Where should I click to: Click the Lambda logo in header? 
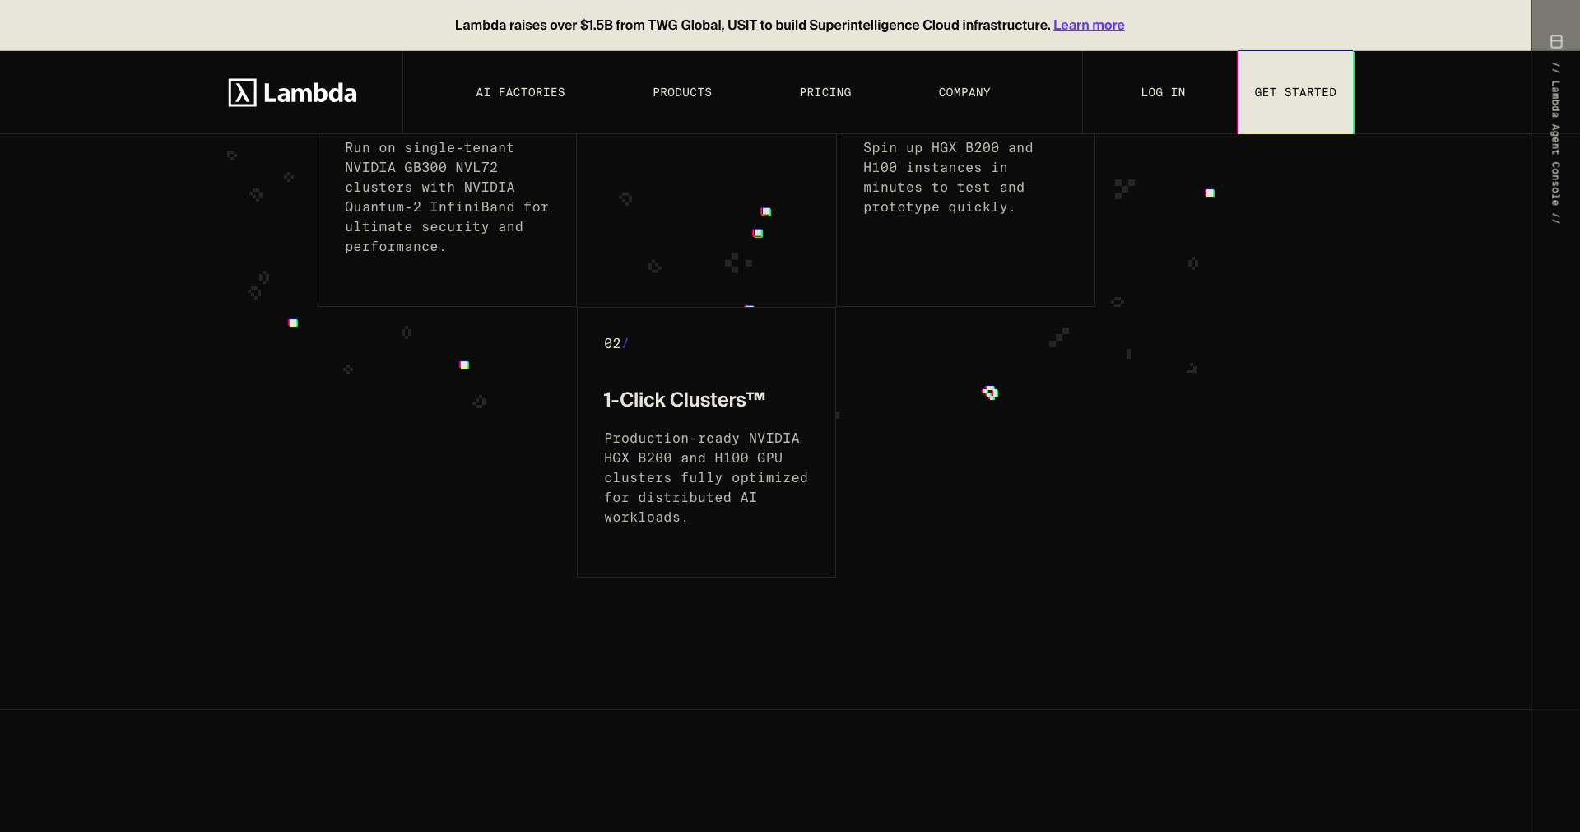(292, 93)
